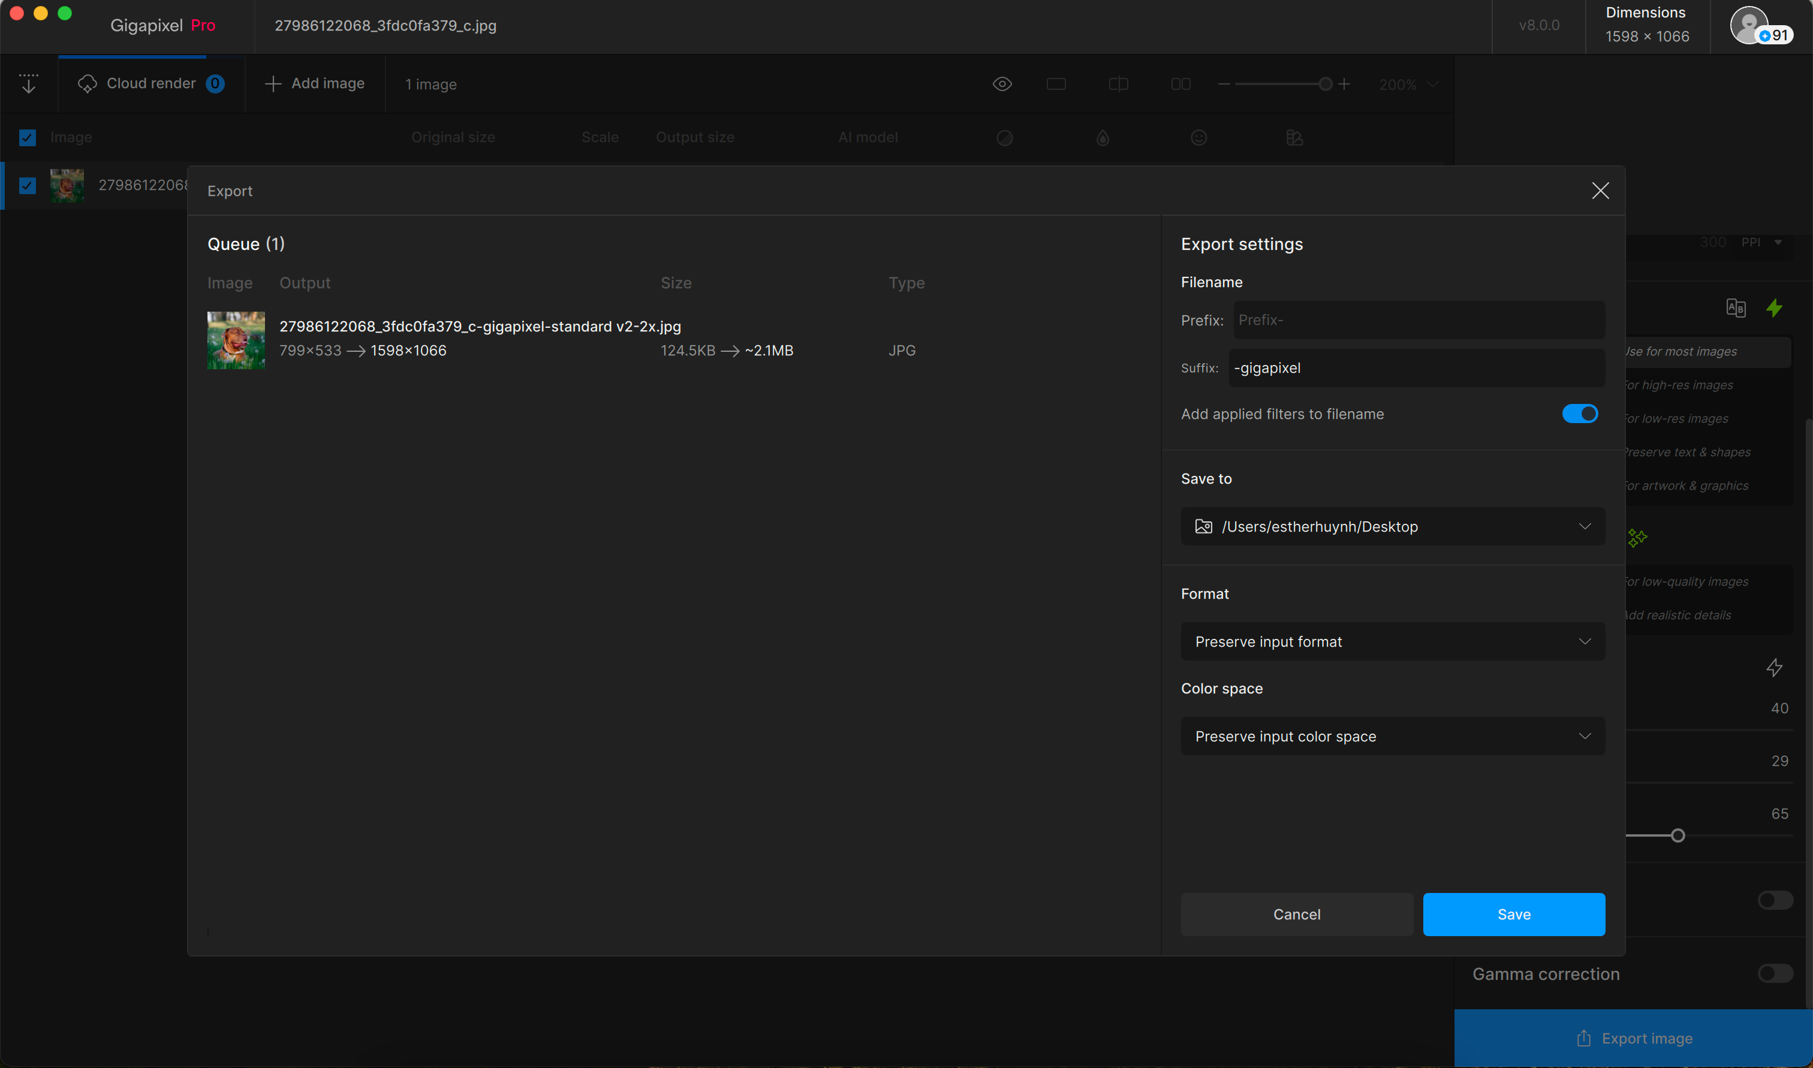Viewport: 1813px width, 1068px height.
Task: Click the face recovery smiley icon in the header
Action: (1198, 137)
